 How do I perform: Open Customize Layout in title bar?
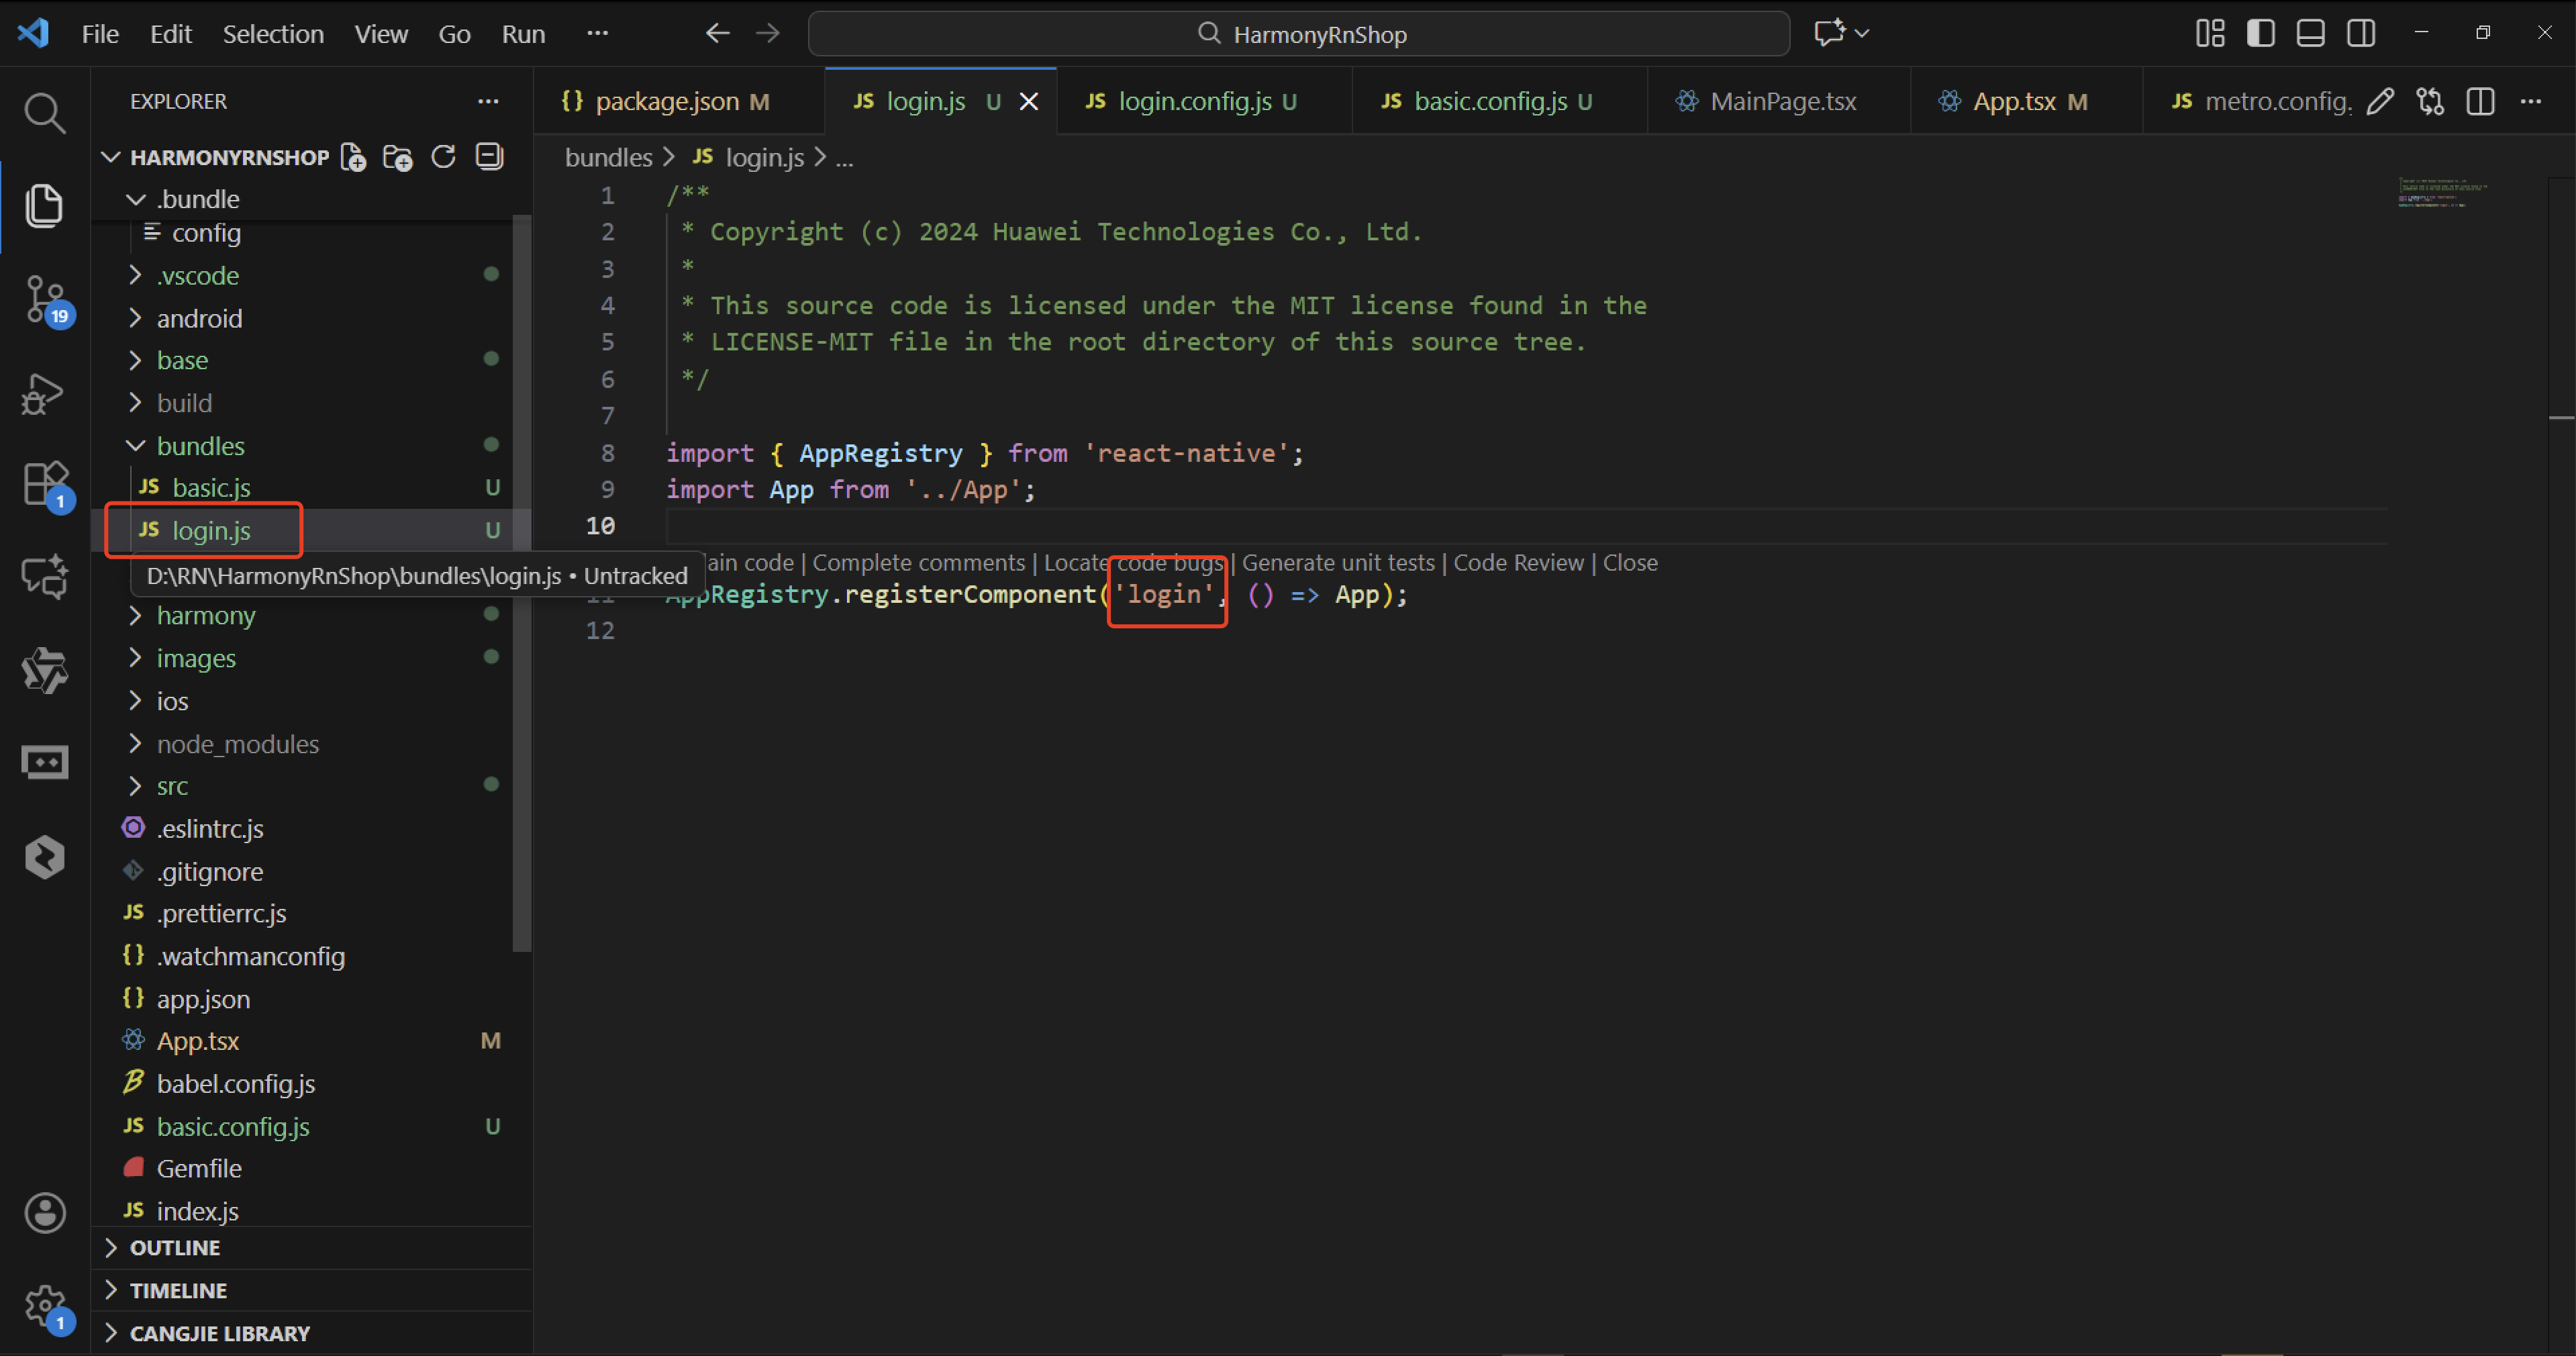click(2209, 34)
